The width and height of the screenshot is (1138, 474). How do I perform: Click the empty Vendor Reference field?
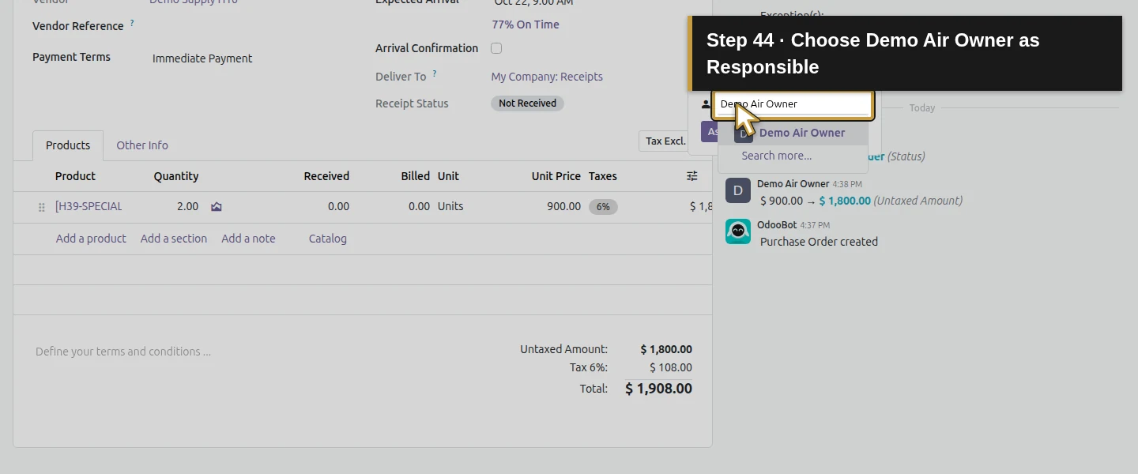(253, 27)
